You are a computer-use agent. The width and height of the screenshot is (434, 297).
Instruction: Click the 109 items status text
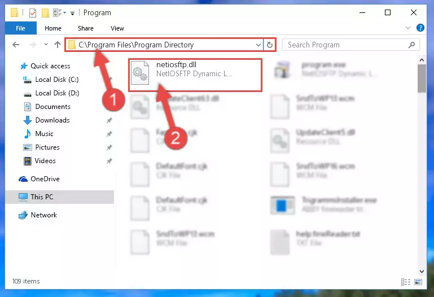26,281
